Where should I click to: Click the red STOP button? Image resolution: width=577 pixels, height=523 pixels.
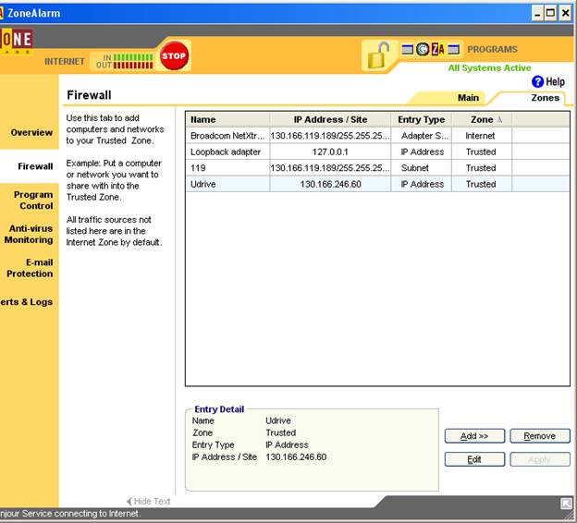click(x=173, y=55)
